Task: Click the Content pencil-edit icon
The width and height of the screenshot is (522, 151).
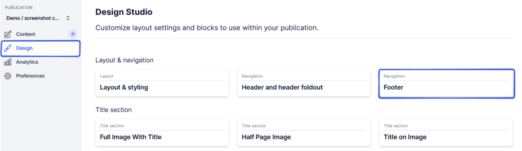Action: pos(8,34)
